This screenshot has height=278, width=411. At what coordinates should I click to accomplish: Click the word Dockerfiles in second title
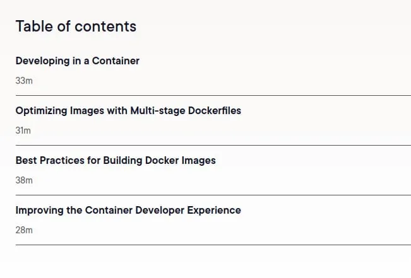pyautogui.click(x=215, y=111)
